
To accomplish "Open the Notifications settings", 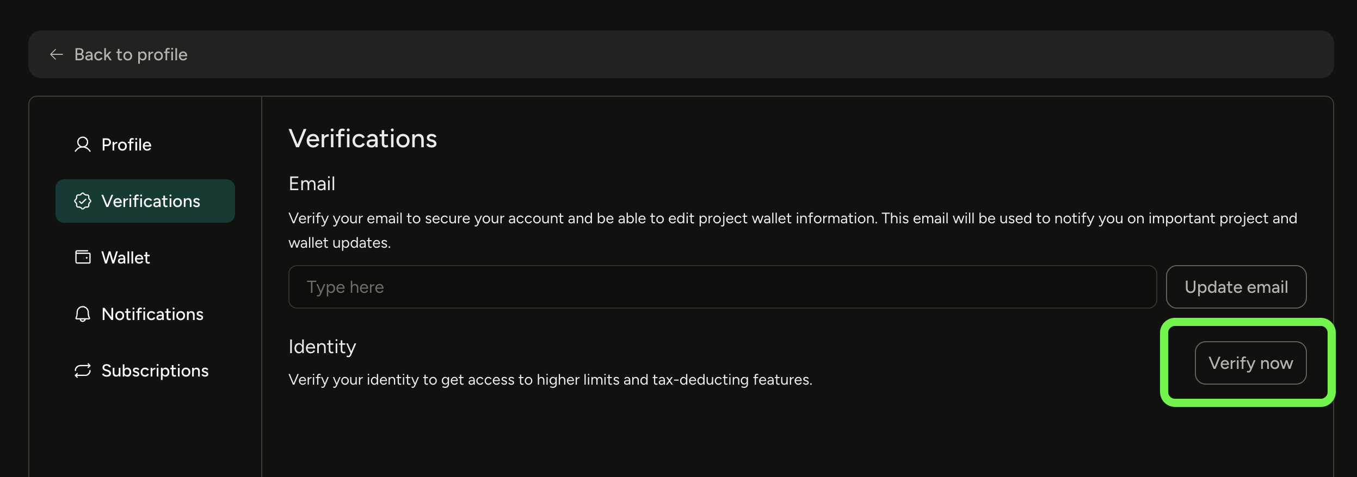I will pos(152,314).
